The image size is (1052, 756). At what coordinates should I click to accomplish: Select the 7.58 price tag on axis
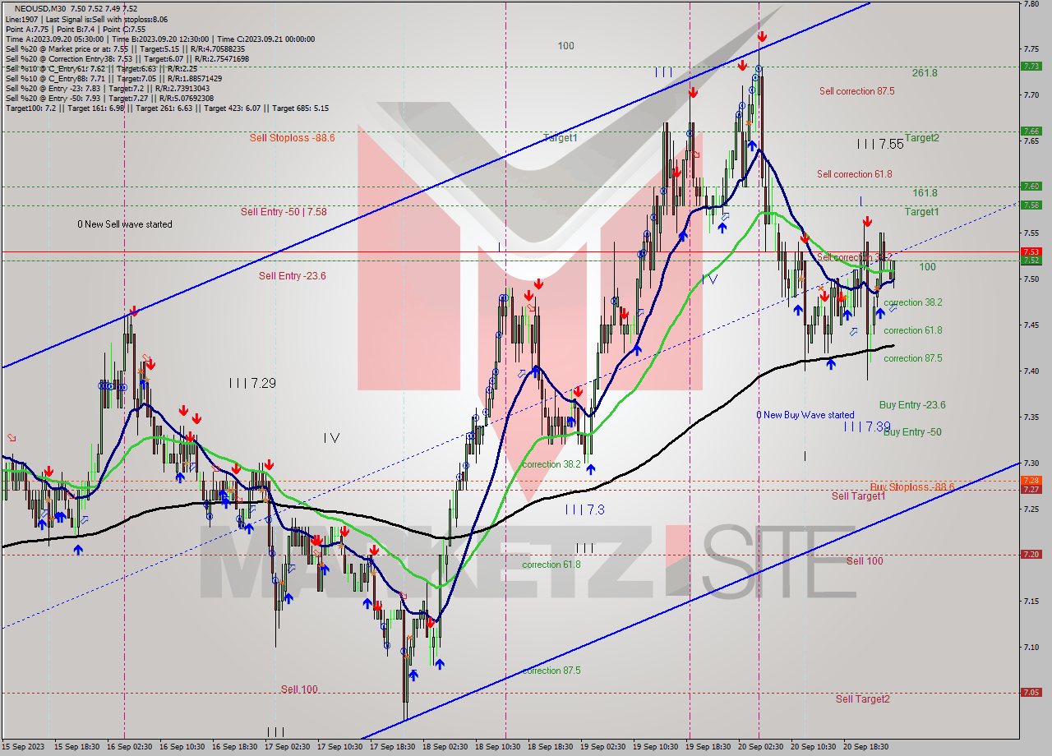point(1031,205)
